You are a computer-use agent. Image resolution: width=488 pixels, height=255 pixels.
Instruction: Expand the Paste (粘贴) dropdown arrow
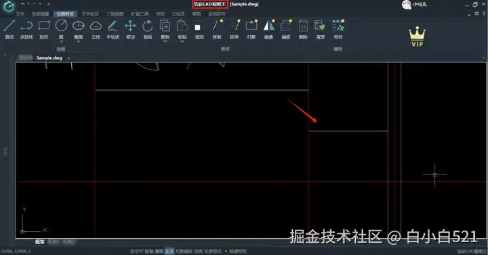click(182, 41)
